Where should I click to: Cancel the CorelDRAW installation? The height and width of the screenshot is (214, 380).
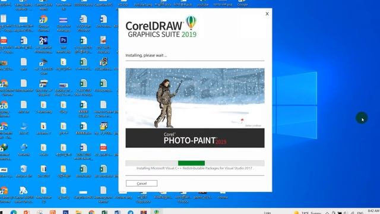point(141,184)
